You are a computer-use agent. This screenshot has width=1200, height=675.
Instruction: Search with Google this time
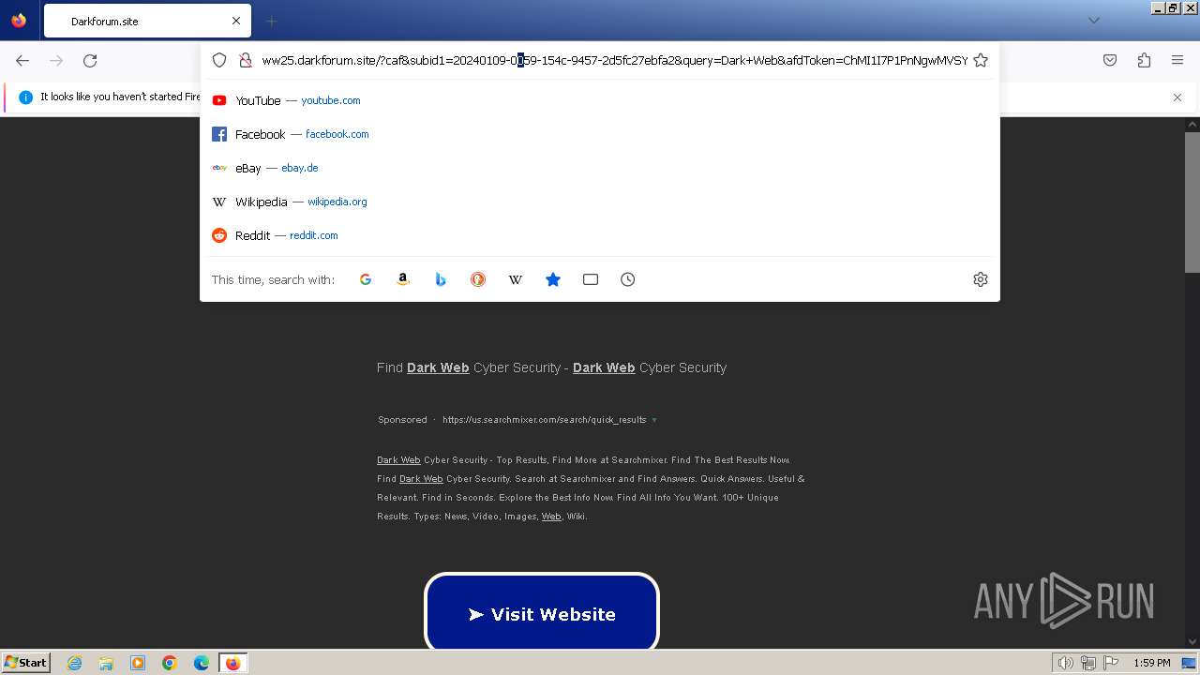click(x=366, y=279)
